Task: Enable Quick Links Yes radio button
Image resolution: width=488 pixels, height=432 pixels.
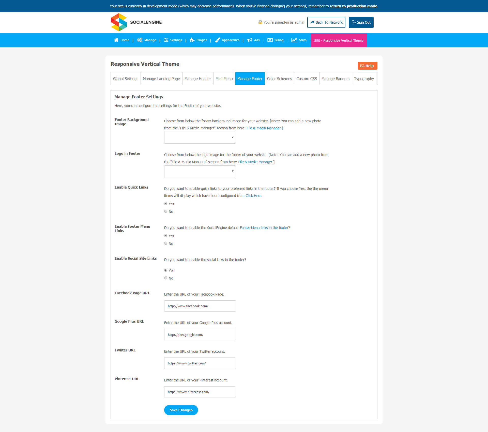Action: (165, 204)
